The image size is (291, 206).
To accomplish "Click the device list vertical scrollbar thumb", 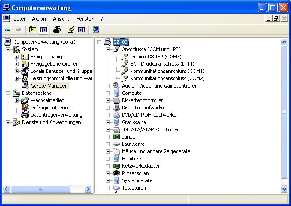I will pos(284,112).
